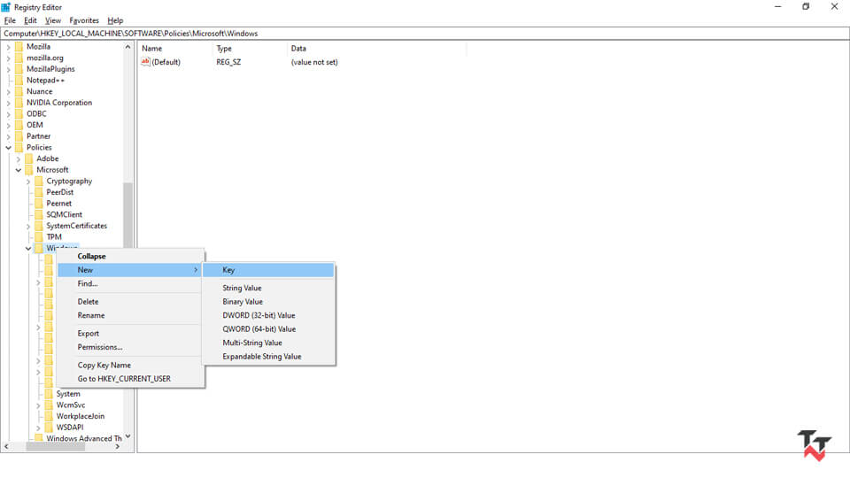Image resolution: width=850 pixels, height=478 pixels.
Task: Expand the SystemCertificates key
Action: click(x=28, y=226)
